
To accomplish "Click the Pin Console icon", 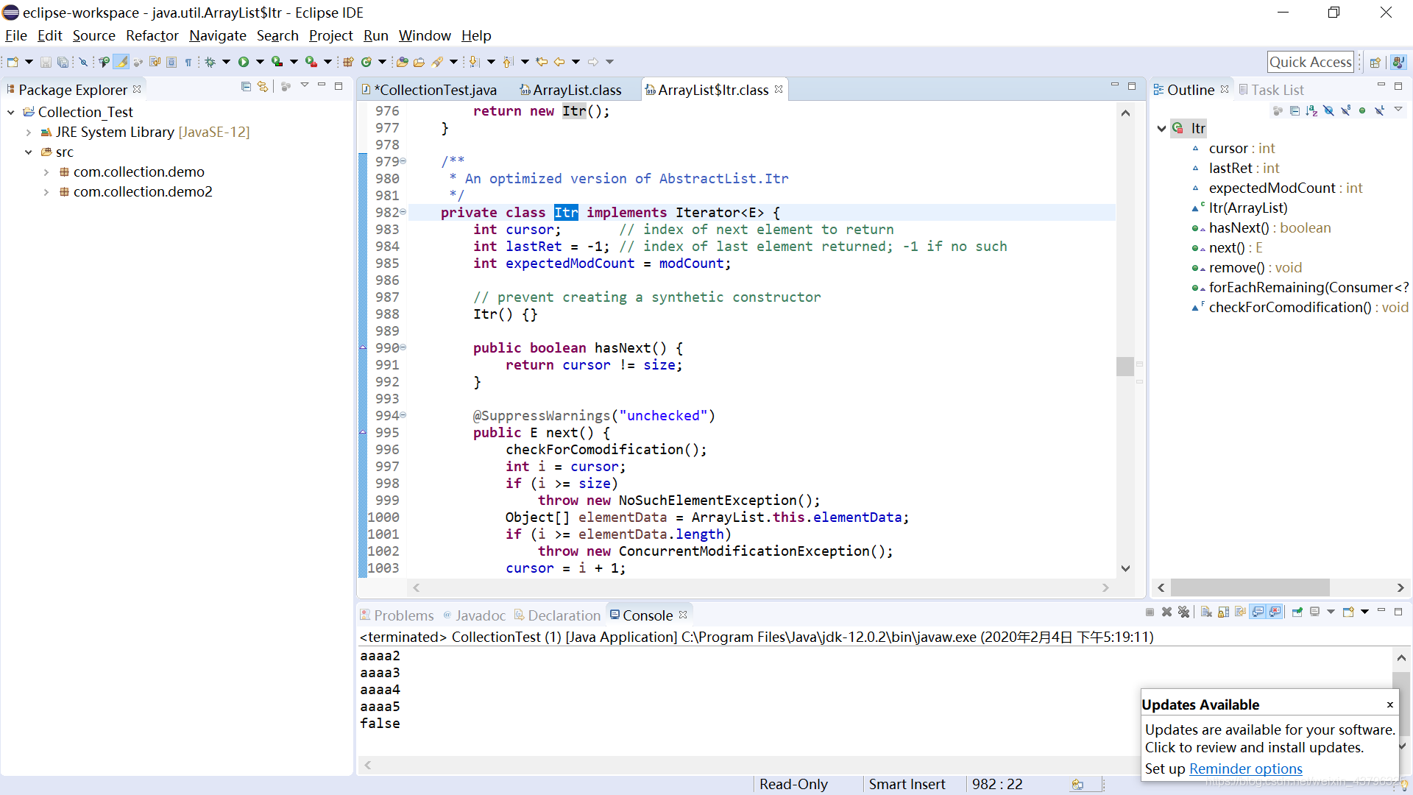I will pos(1297,612).
